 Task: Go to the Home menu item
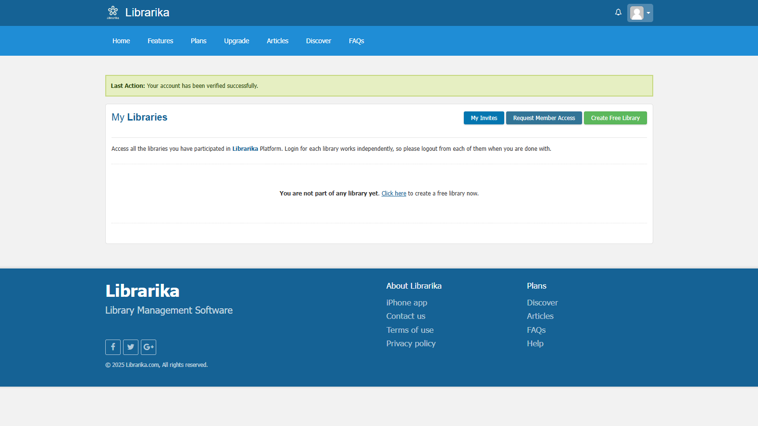click(x=121, y=41)
